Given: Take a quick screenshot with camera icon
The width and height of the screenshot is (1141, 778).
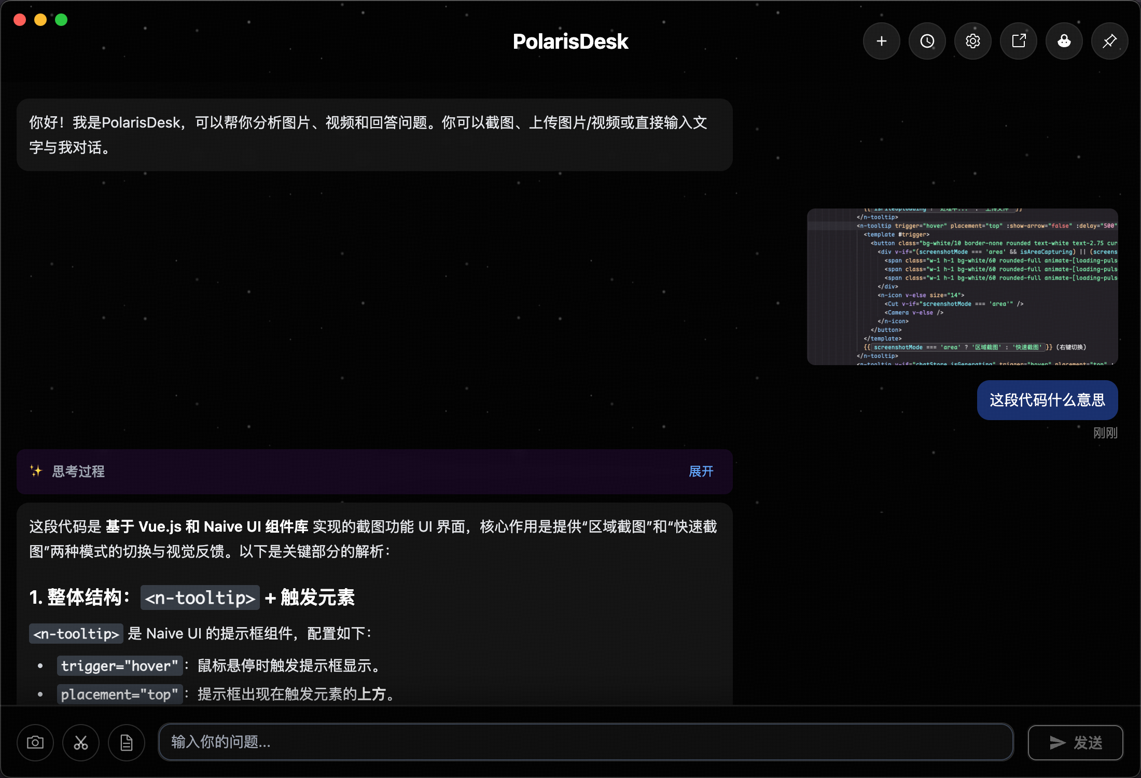Looking at the screenshot, I should (x=35, y=742).
